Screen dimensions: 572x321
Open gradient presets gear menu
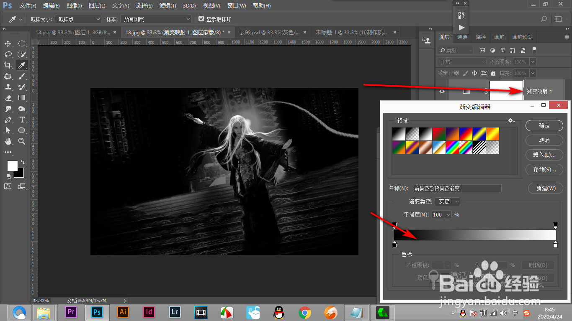point(511,120)
